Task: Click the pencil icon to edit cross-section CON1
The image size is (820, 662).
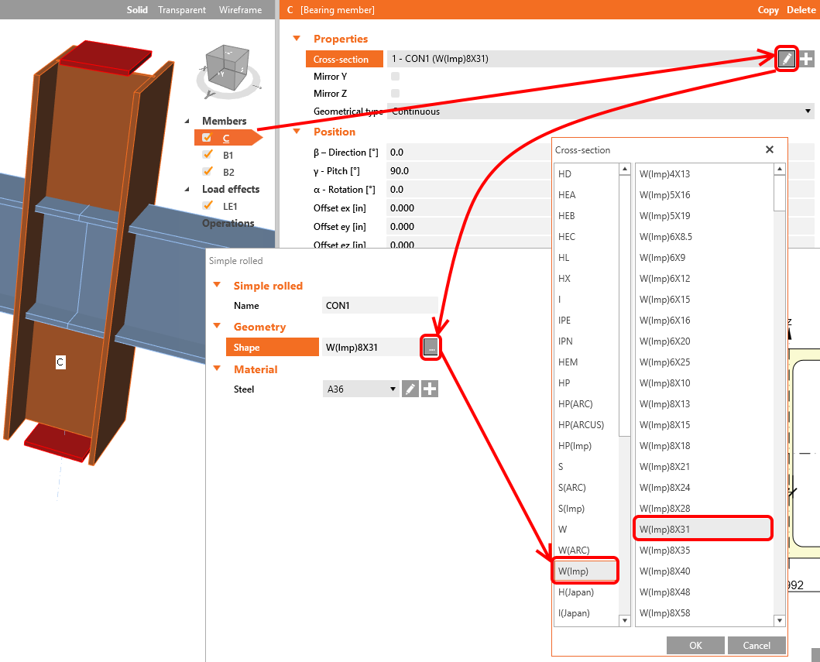Action: coord(786,58)
